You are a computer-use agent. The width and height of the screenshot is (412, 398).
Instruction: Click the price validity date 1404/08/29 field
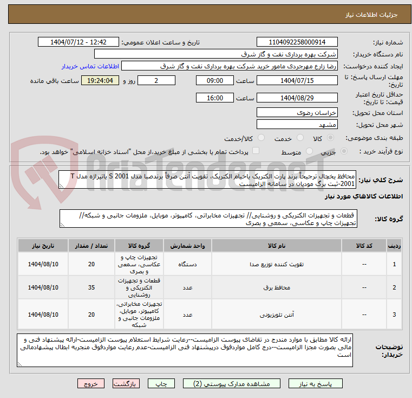pos(297,98)
